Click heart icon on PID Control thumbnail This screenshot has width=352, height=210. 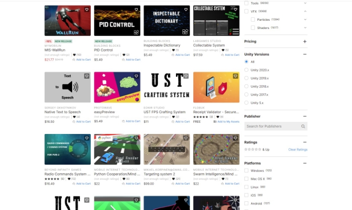coord(136,10)
